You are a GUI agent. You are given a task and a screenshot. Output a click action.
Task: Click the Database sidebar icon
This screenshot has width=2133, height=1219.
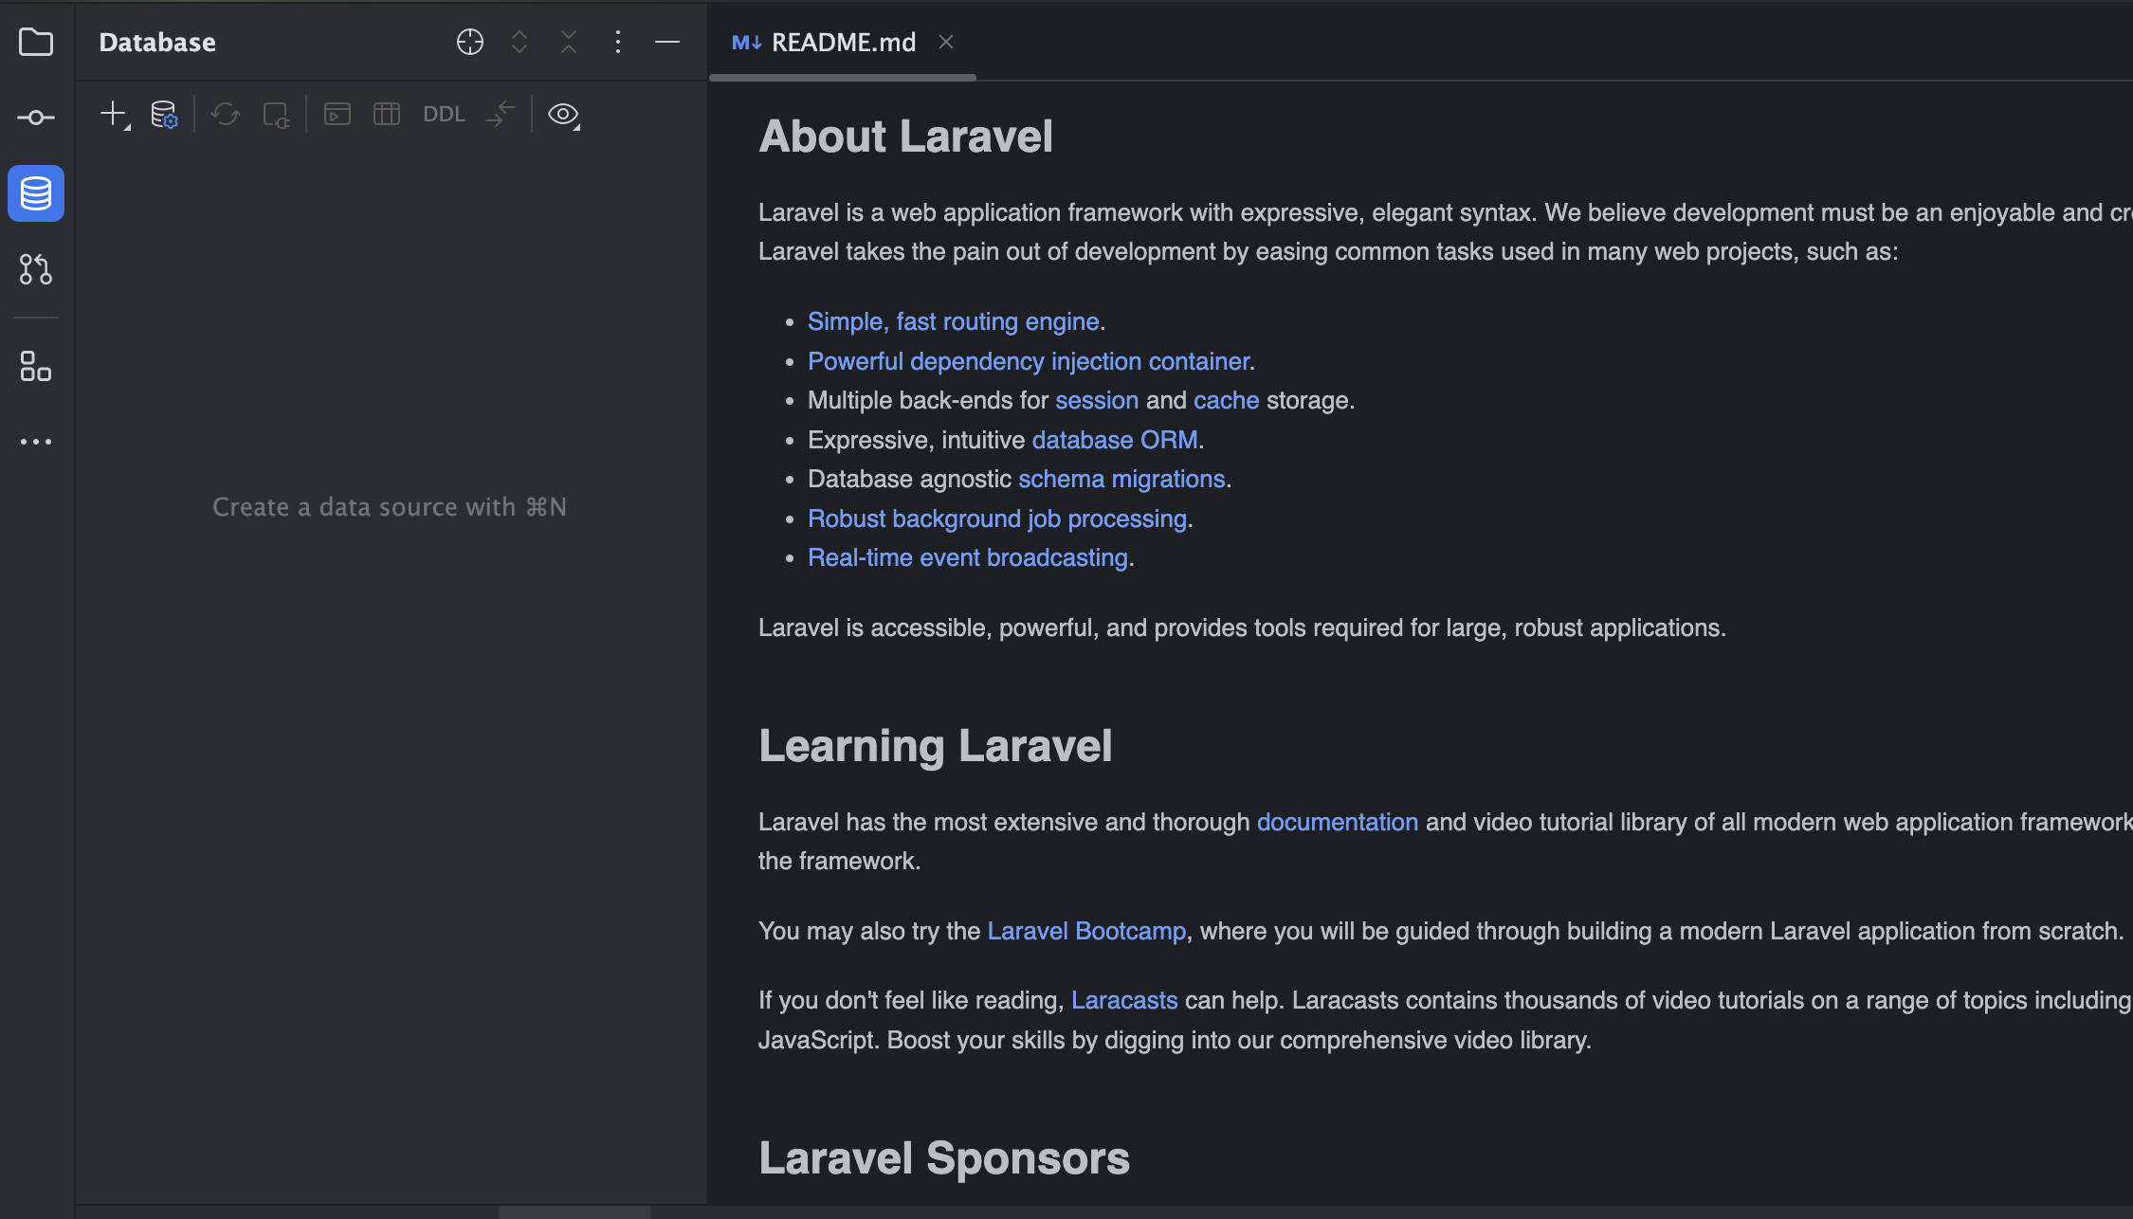pyautogui.click(x=36, y=193)
